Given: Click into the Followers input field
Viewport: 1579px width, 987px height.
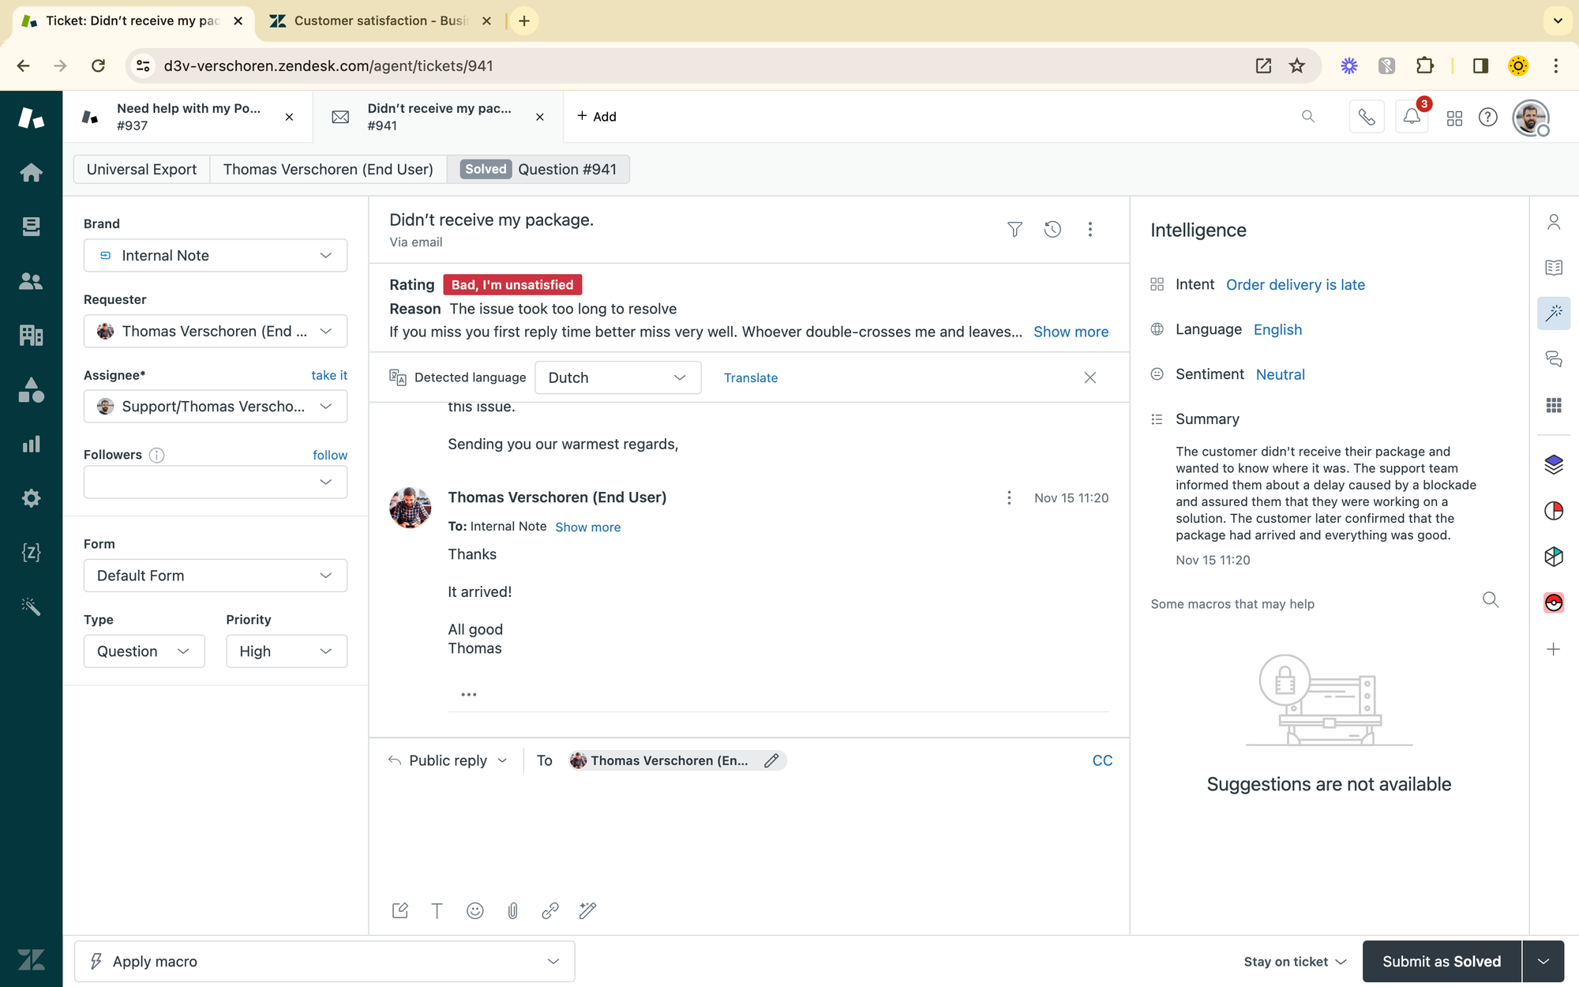Looking at the screenshot, I should pyautogui.click(x=205, y=482).
